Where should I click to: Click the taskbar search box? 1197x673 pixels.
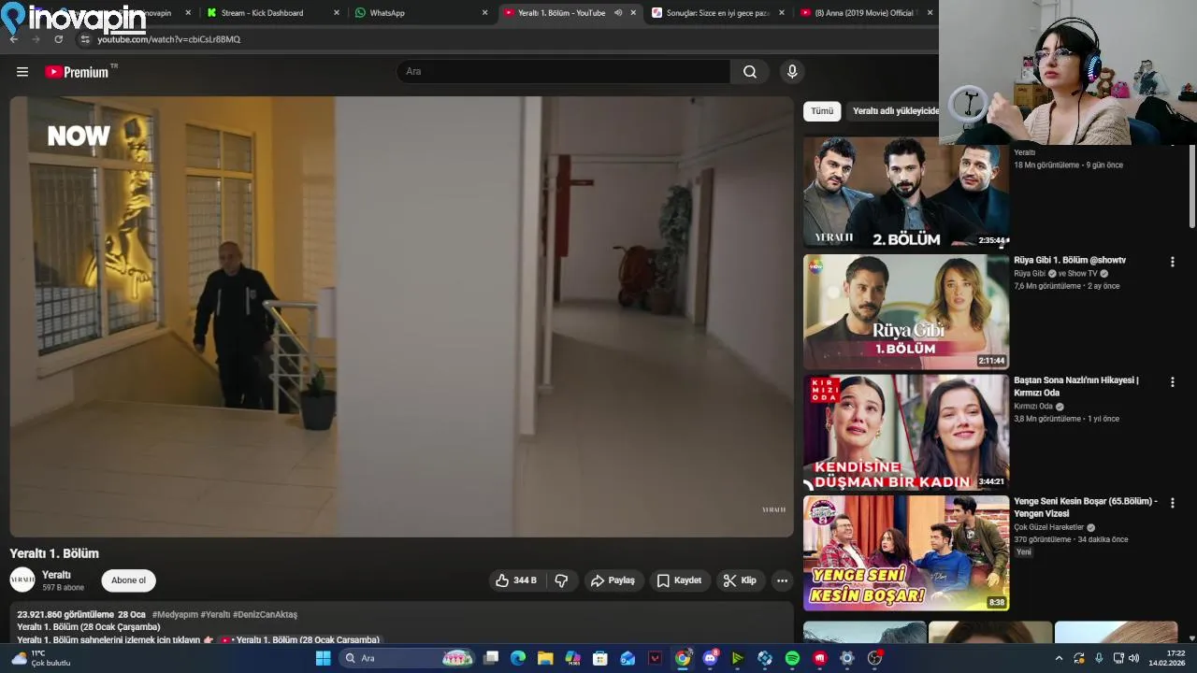(407, 658)
